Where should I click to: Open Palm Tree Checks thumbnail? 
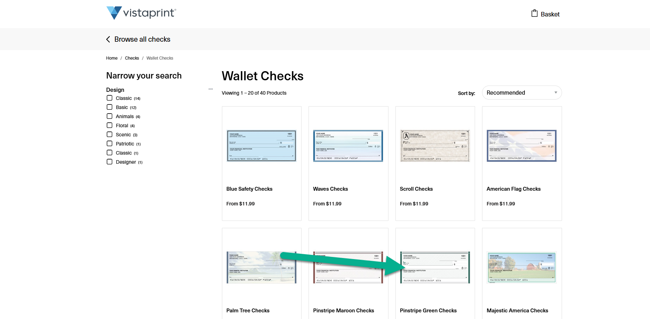coord(262,267)
